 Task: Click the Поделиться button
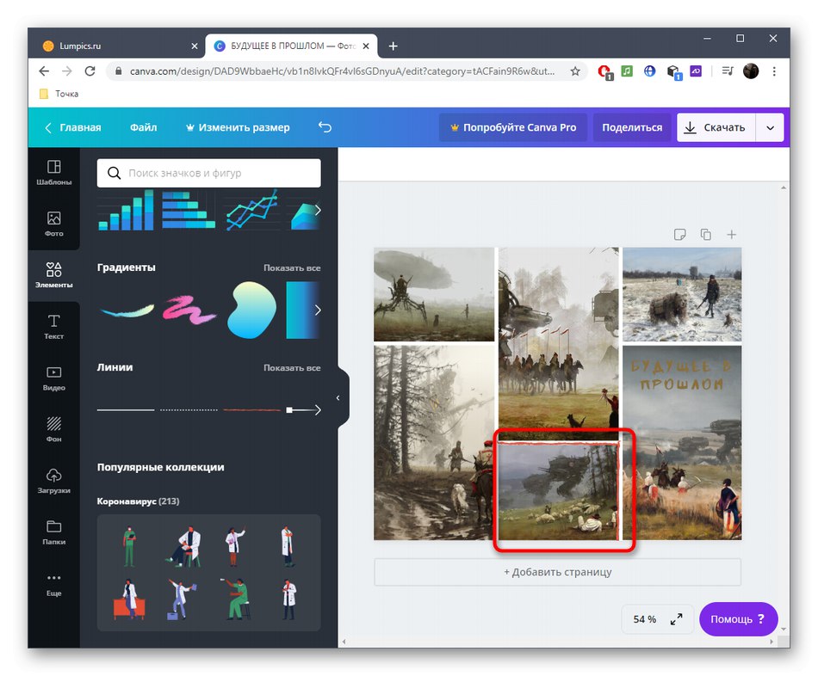(632, 127)
